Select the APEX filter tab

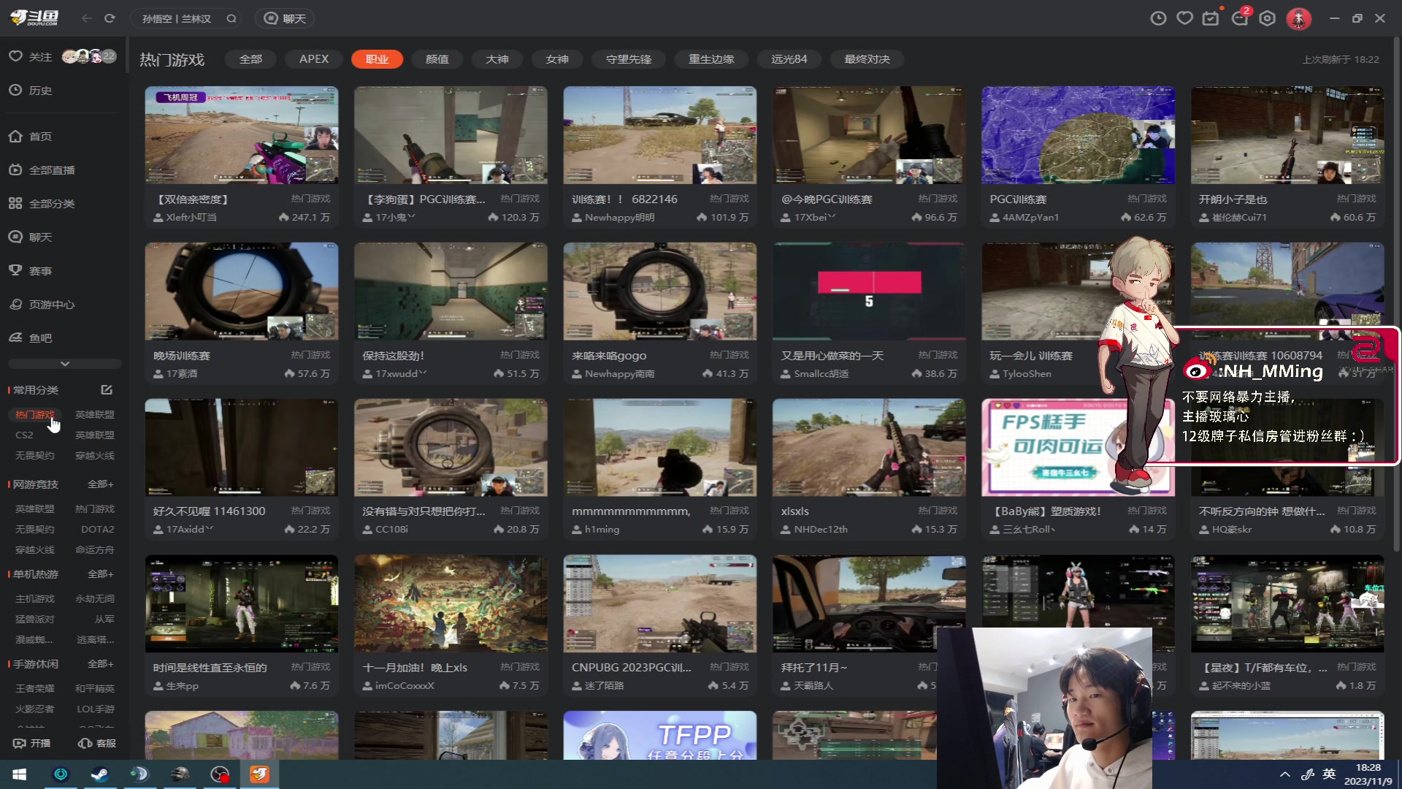314,59
